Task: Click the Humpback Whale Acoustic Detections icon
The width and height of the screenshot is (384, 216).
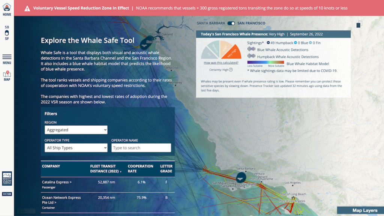Action: point(252,57)
